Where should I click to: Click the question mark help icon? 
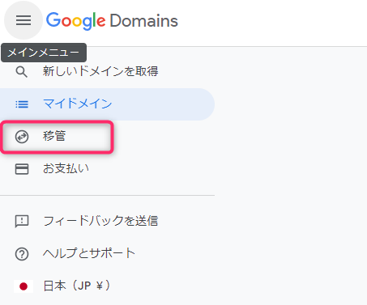(x=22, y=254)
